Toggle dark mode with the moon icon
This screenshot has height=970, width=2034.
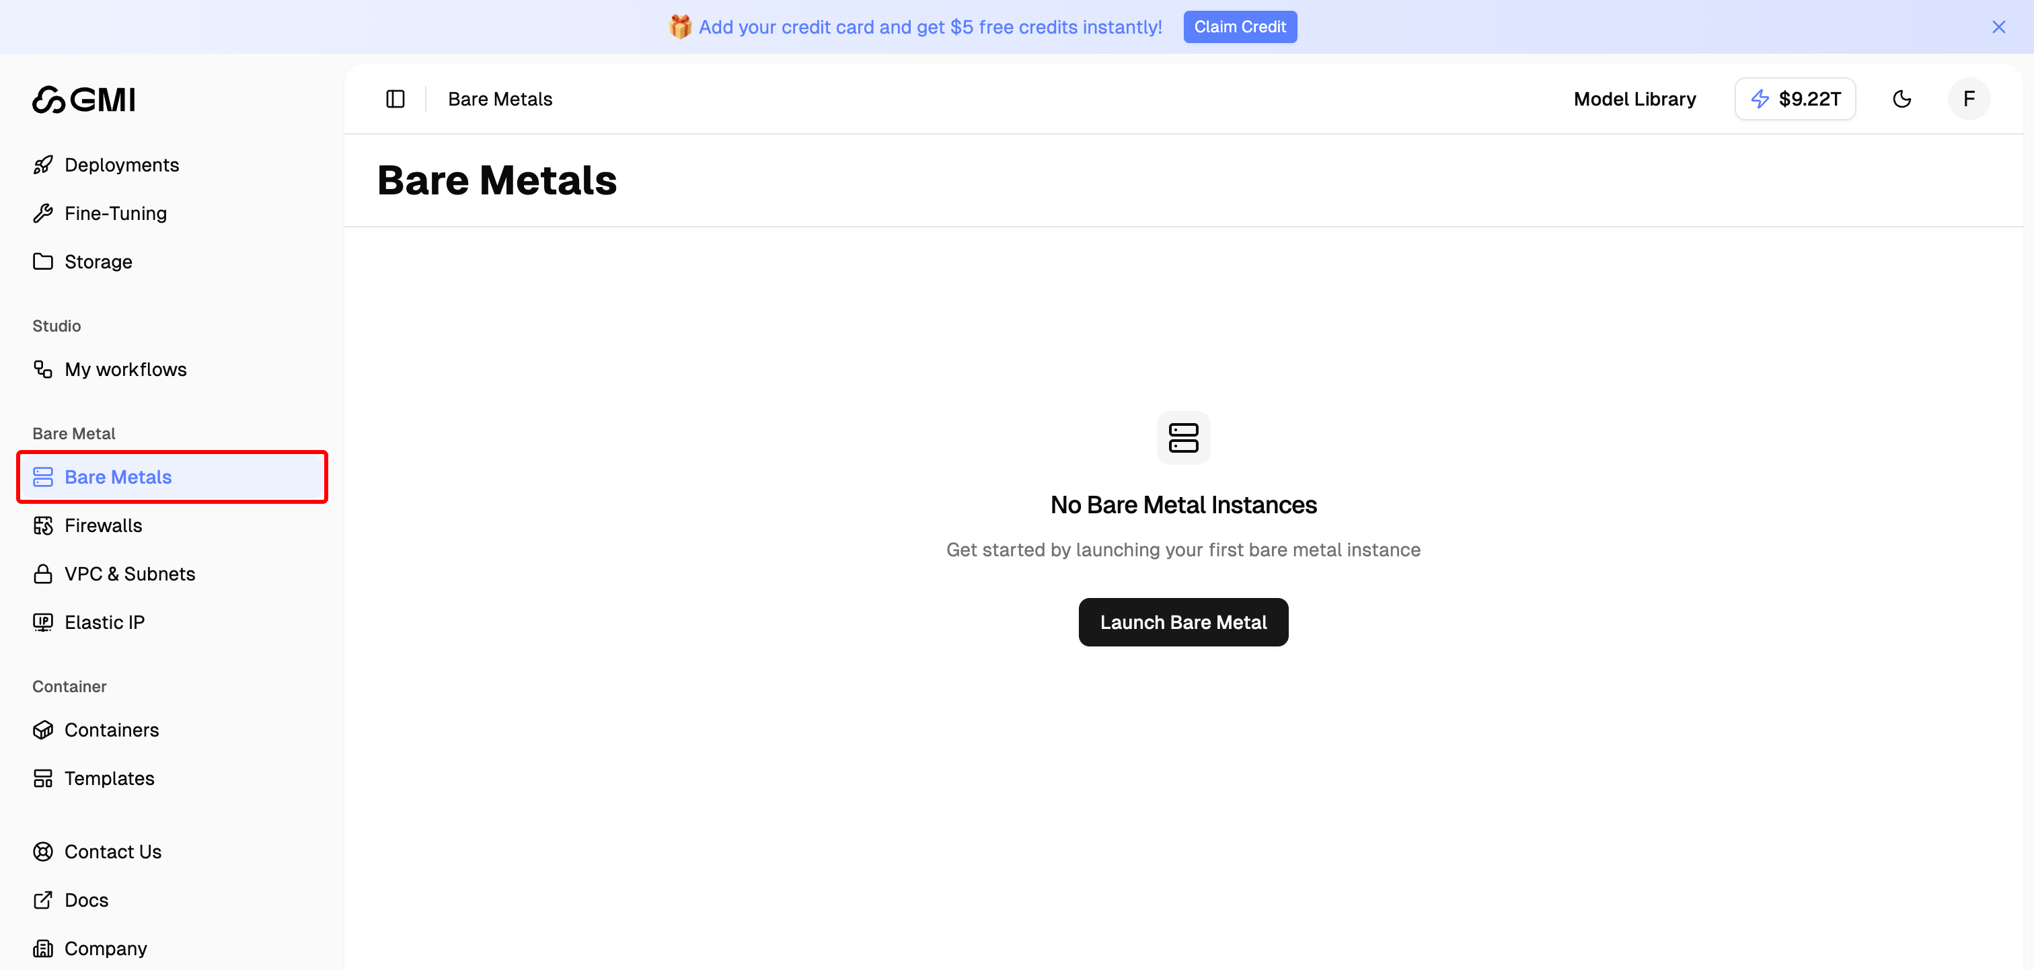click(x=1902, y=99)
